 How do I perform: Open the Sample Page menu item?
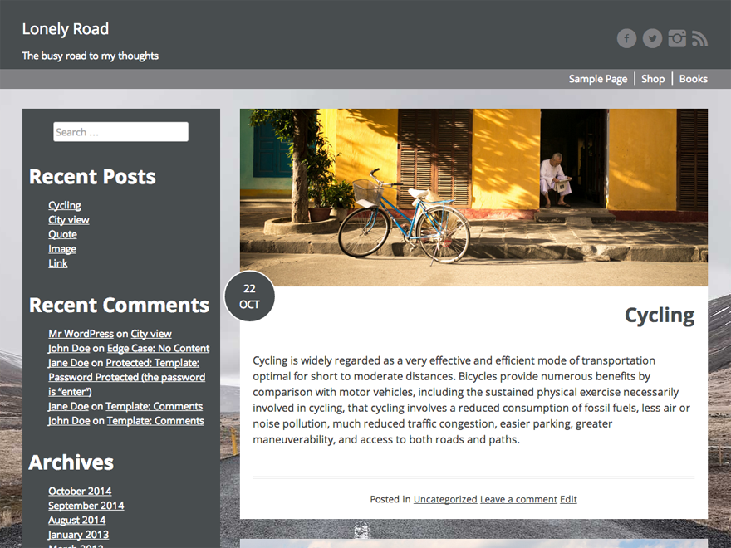tap(597, 79)
